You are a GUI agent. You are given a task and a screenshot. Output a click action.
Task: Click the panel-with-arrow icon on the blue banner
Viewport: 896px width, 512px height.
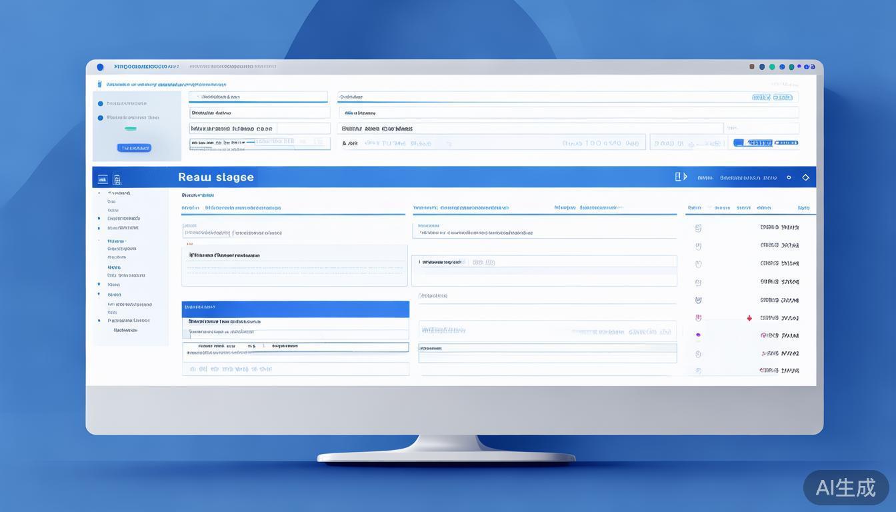(x=680, y=177)
